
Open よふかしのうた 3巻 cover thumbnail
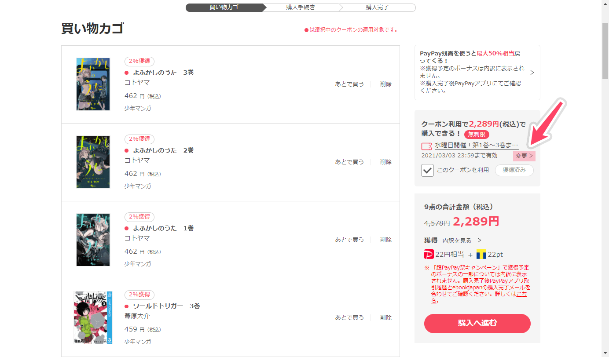(x=93, y=84)
